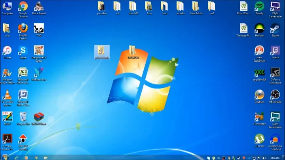
Task: Launch Nero StartSmart
Action: pos(259,54)
